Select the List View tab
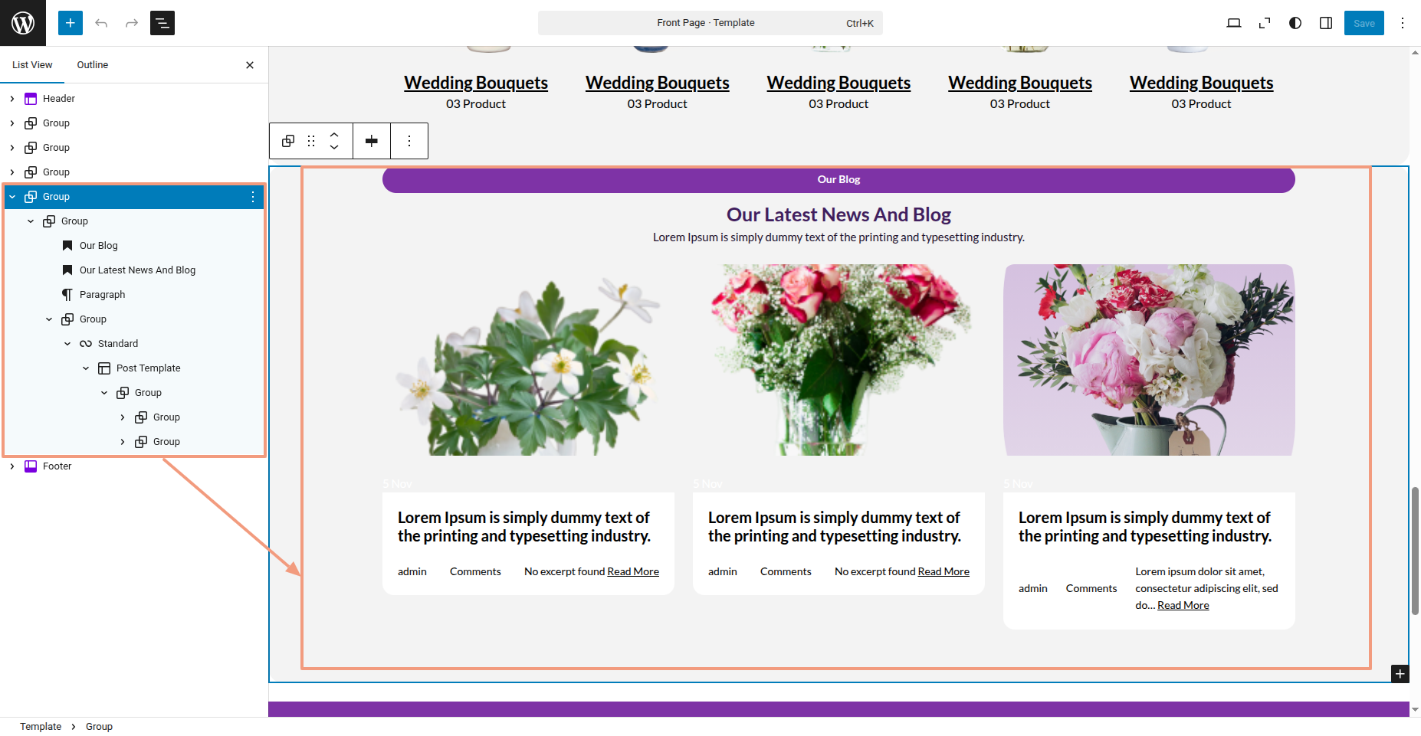The image size is (1421, 736). tap(32, 65)
